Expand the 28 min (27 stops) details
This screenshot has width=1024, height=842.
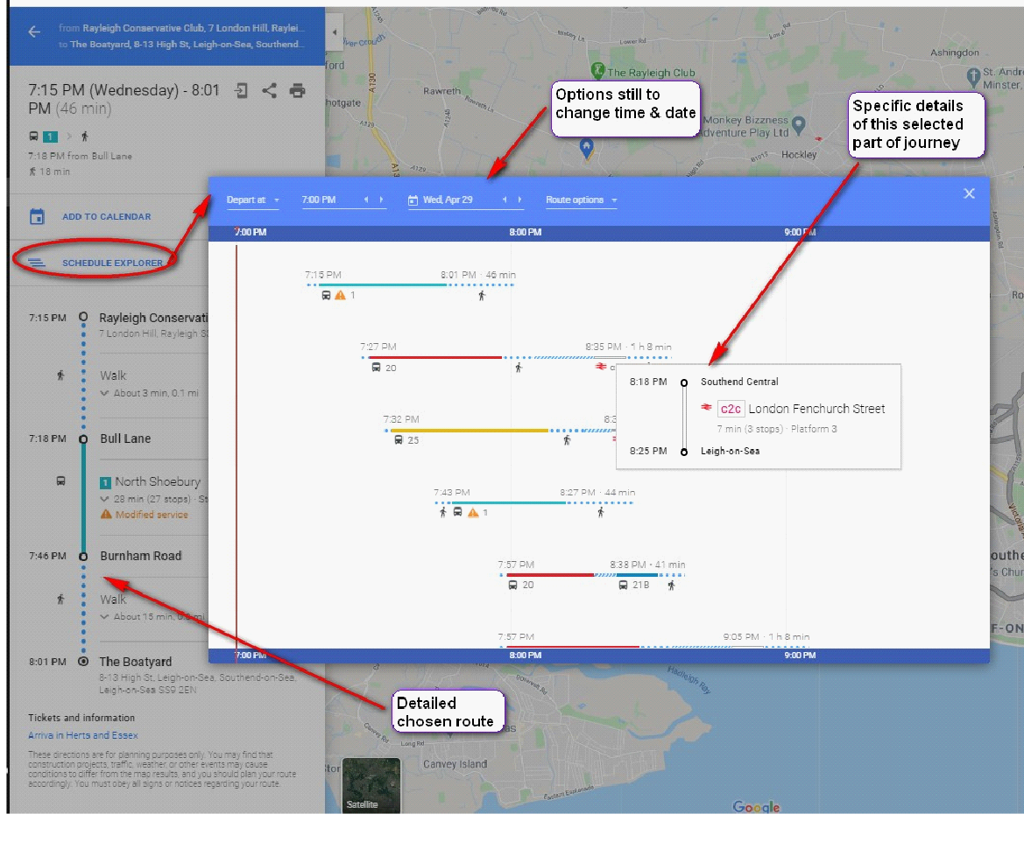point(105,499)
